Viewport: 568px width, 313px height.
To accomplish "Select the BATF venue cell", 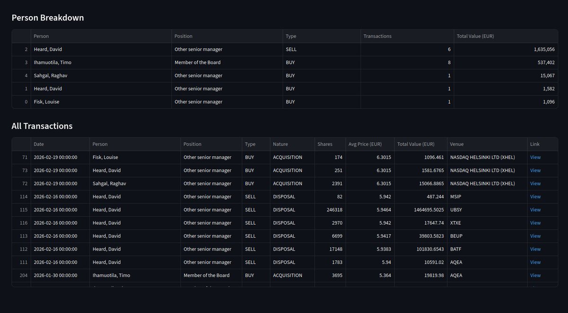I will coord(487,249).
